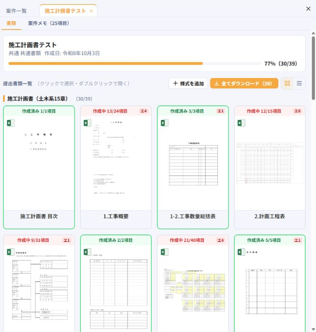Image resolution: width=316 pixels, height=332 pixels.
Task: Click the 2.計画工程表 caption
Action: [x=270, y=216]
